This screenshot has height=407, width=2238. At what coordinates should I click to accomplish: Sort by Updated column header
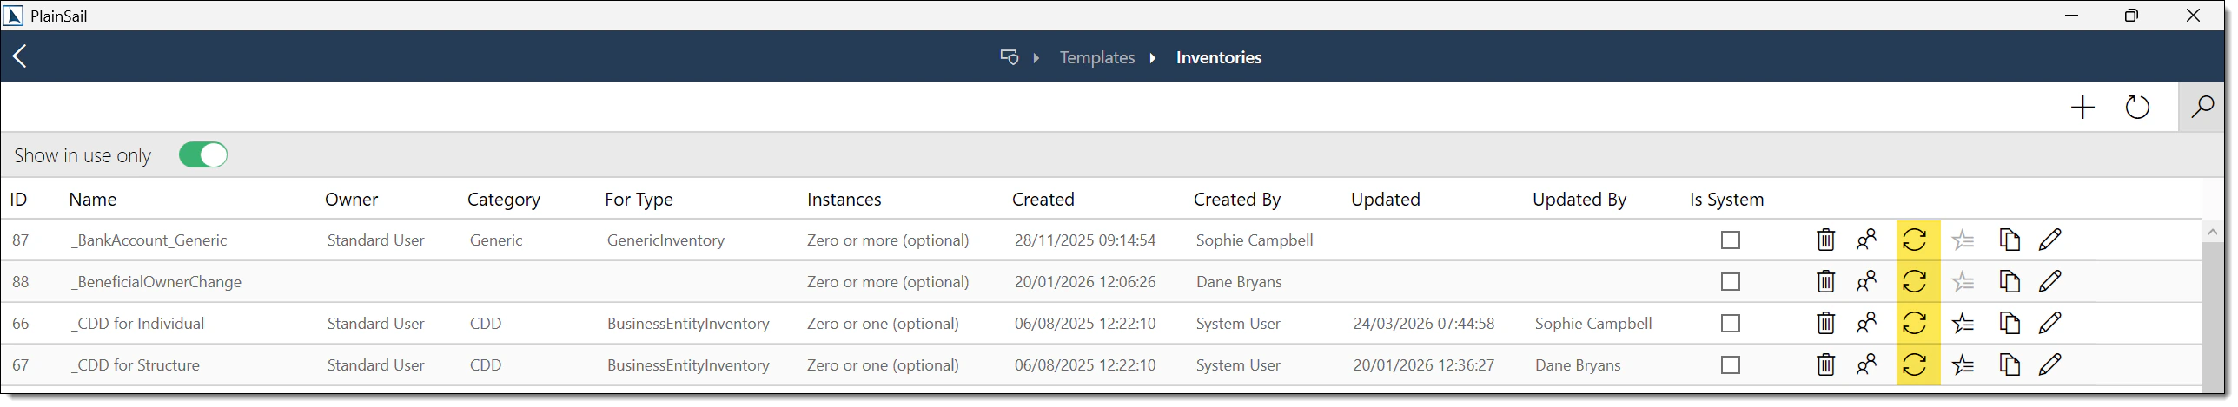pos(1386,200)
